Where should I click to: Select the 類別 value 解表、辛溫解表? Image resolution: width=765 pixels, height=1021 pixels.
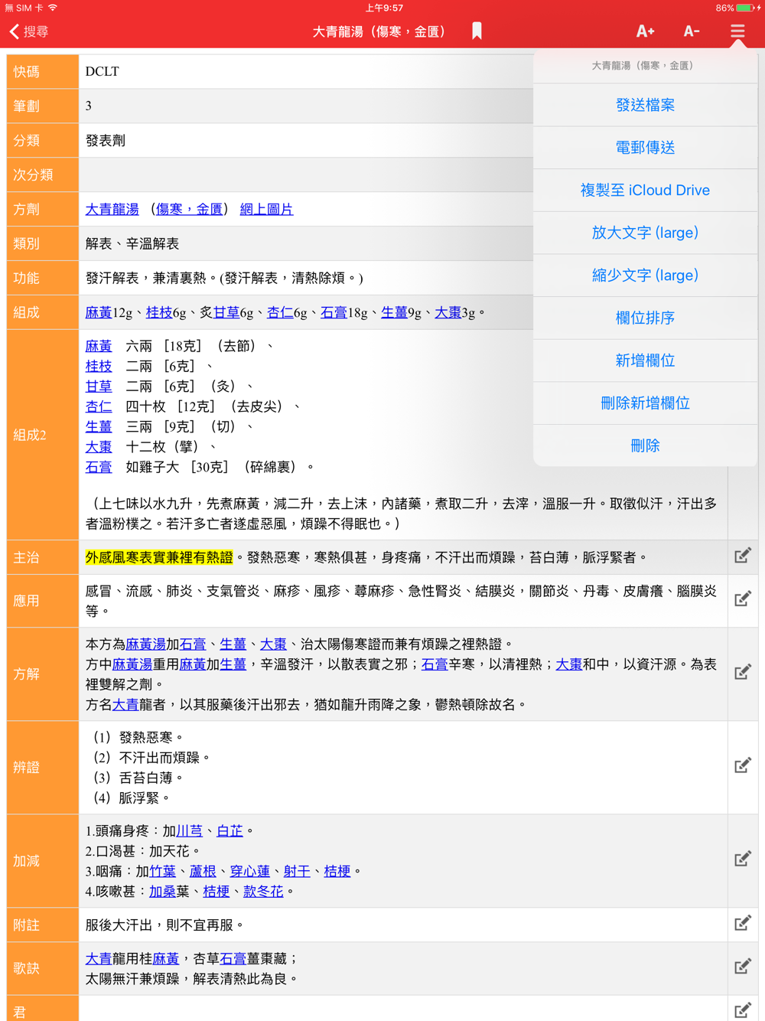pos(132,243)
